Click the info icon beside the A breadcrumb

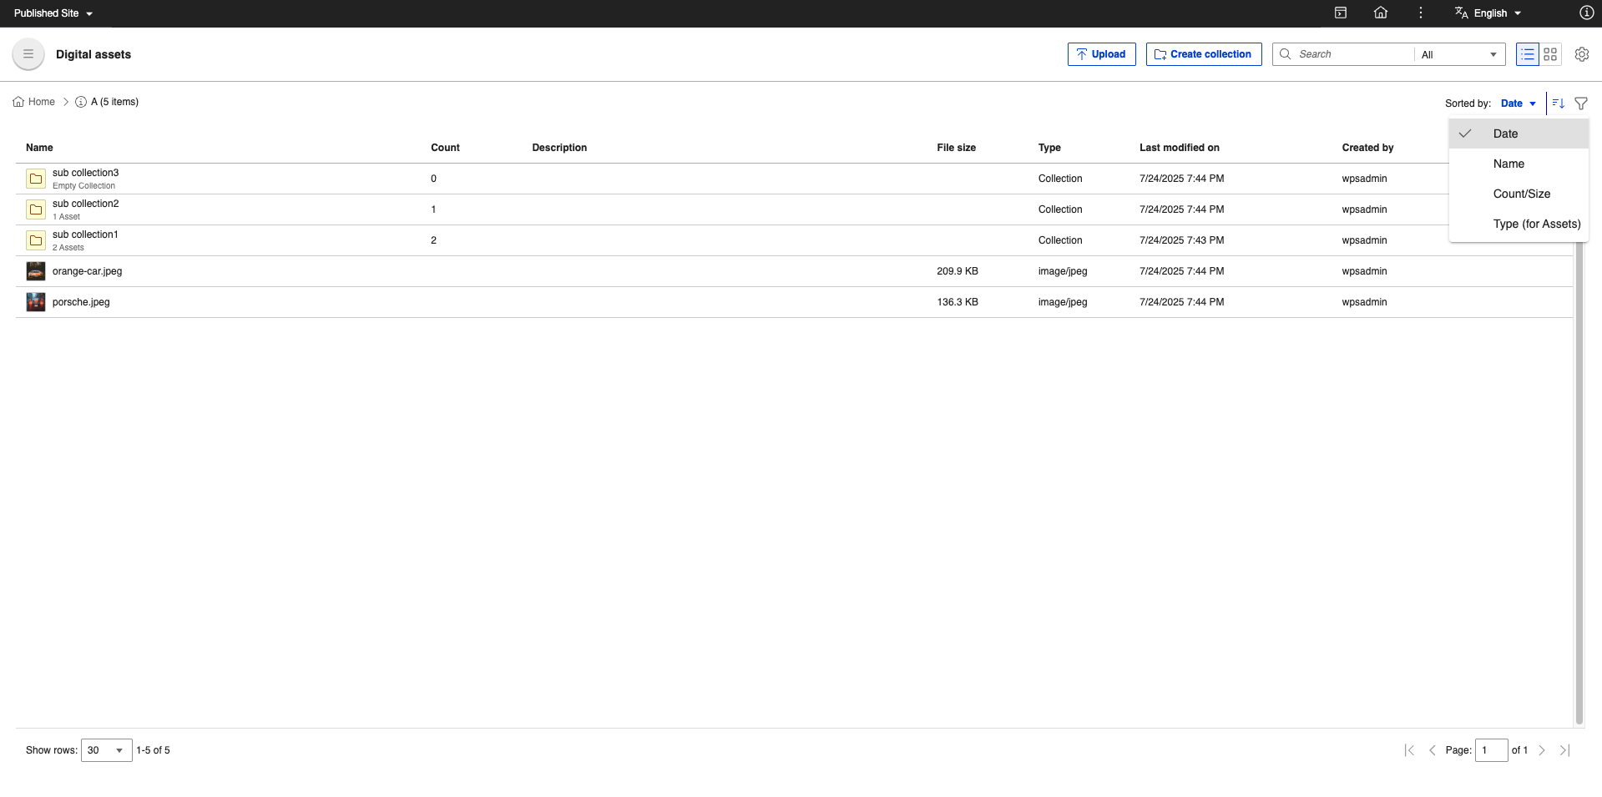81,102
